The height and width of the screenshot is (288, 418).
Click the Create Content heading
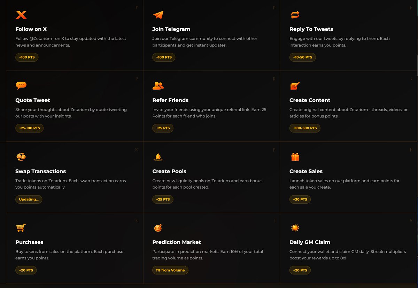pos(310,100)
